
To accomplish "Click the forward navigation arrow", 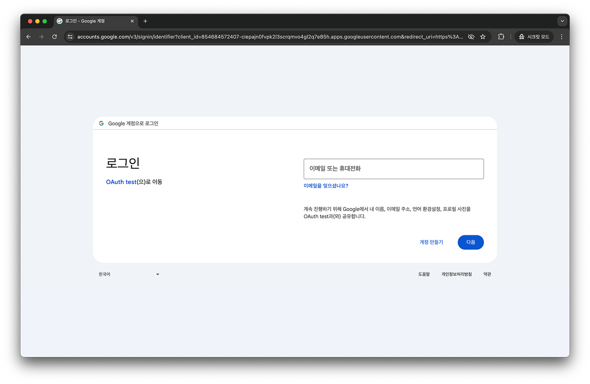I will click(x=41, y=37).
